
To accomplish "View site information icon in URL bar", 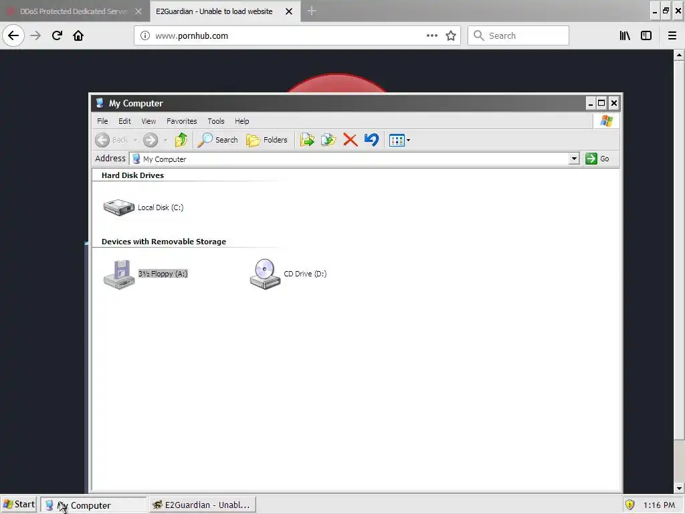I will 145,36.
